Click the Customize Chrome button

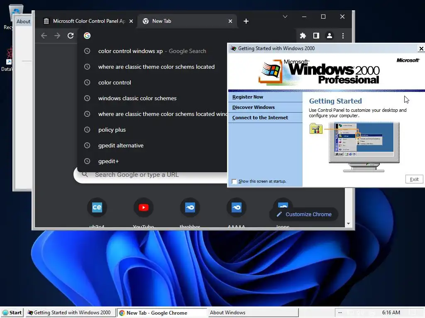tap(303, 214)
